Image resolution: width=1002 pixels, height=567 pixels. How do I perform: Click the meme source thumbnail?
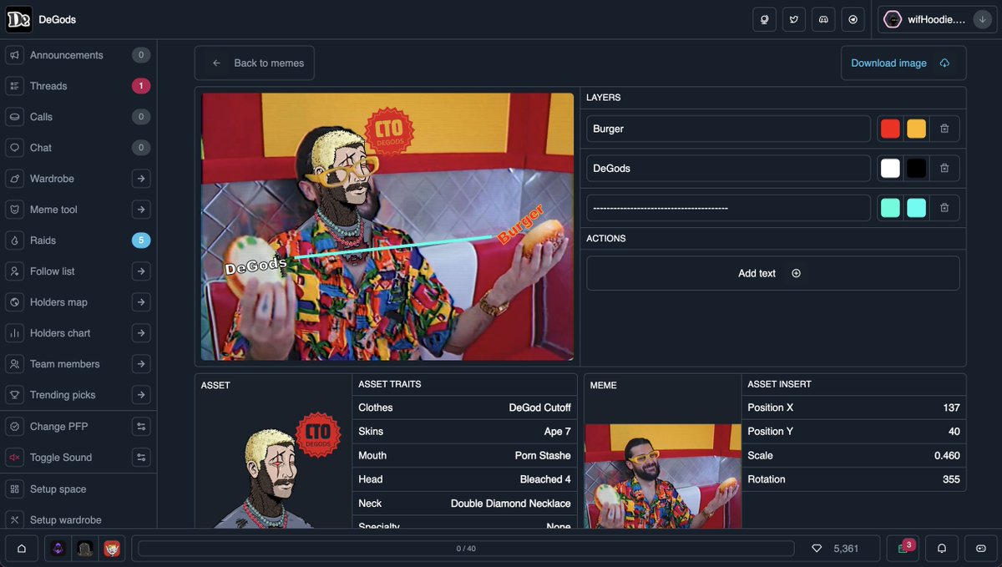point(663,476)
